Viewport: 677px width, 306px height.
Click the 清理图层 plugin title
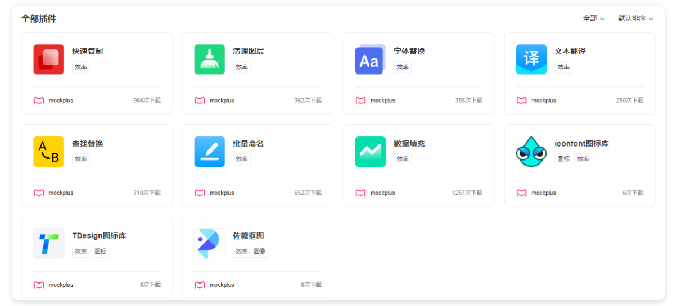(249, 51)
